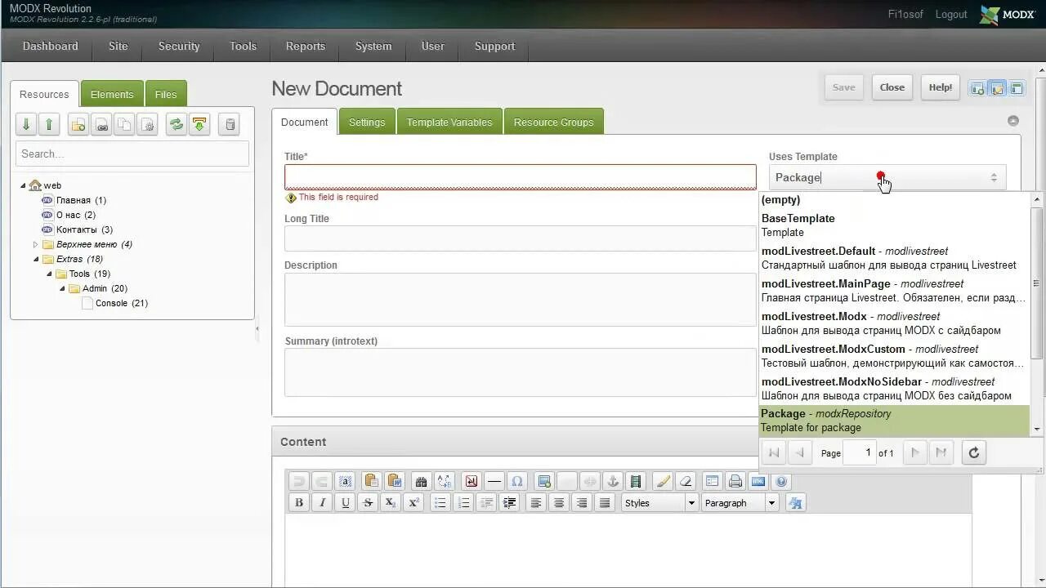1046x588 pixels.
Task: Open the Console (21) resource
Action: pyautogui.click(x=122, y=303)
